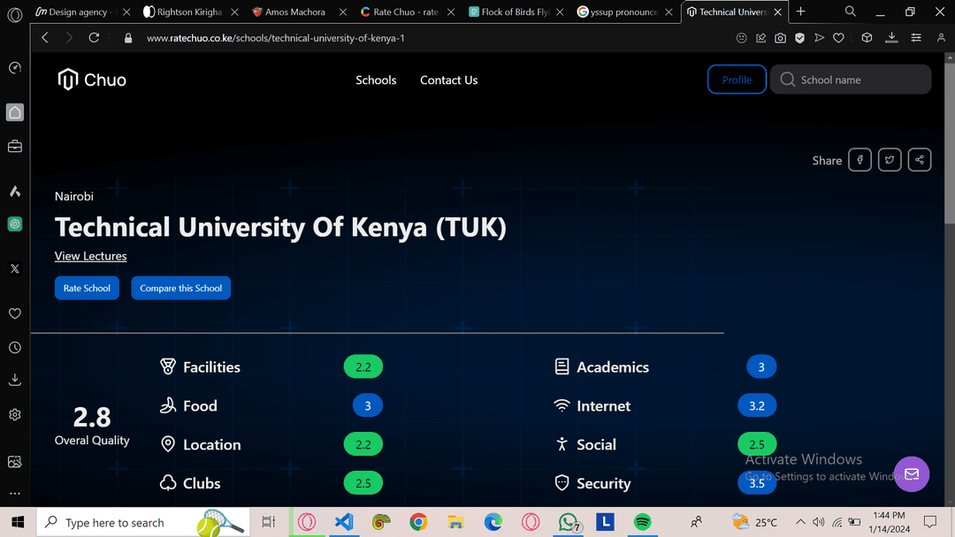Show hidden system tray icons
Screen dimensions: 955x537
tap(800, 522)
